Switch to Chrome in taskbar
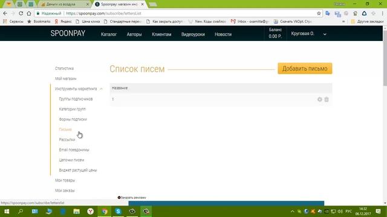 (105, 212)
